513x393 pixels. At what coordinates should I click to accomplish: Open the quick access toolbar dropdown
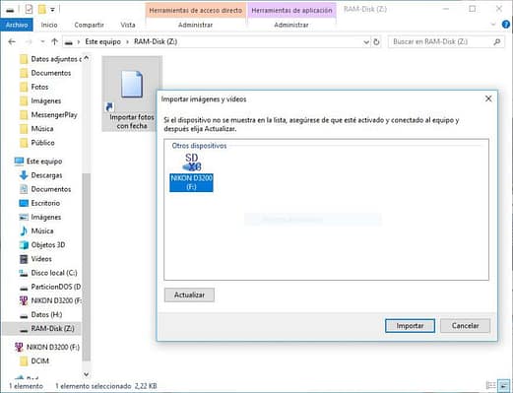52,10
